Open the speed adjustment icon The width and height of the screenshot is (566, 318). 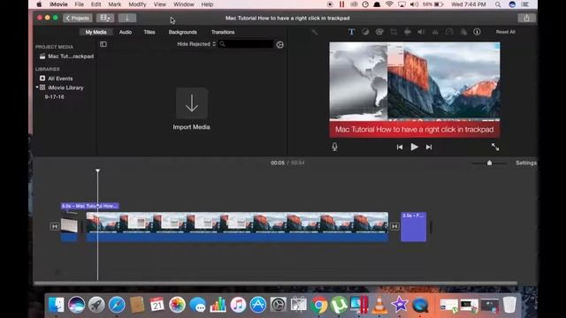[449, 32]
